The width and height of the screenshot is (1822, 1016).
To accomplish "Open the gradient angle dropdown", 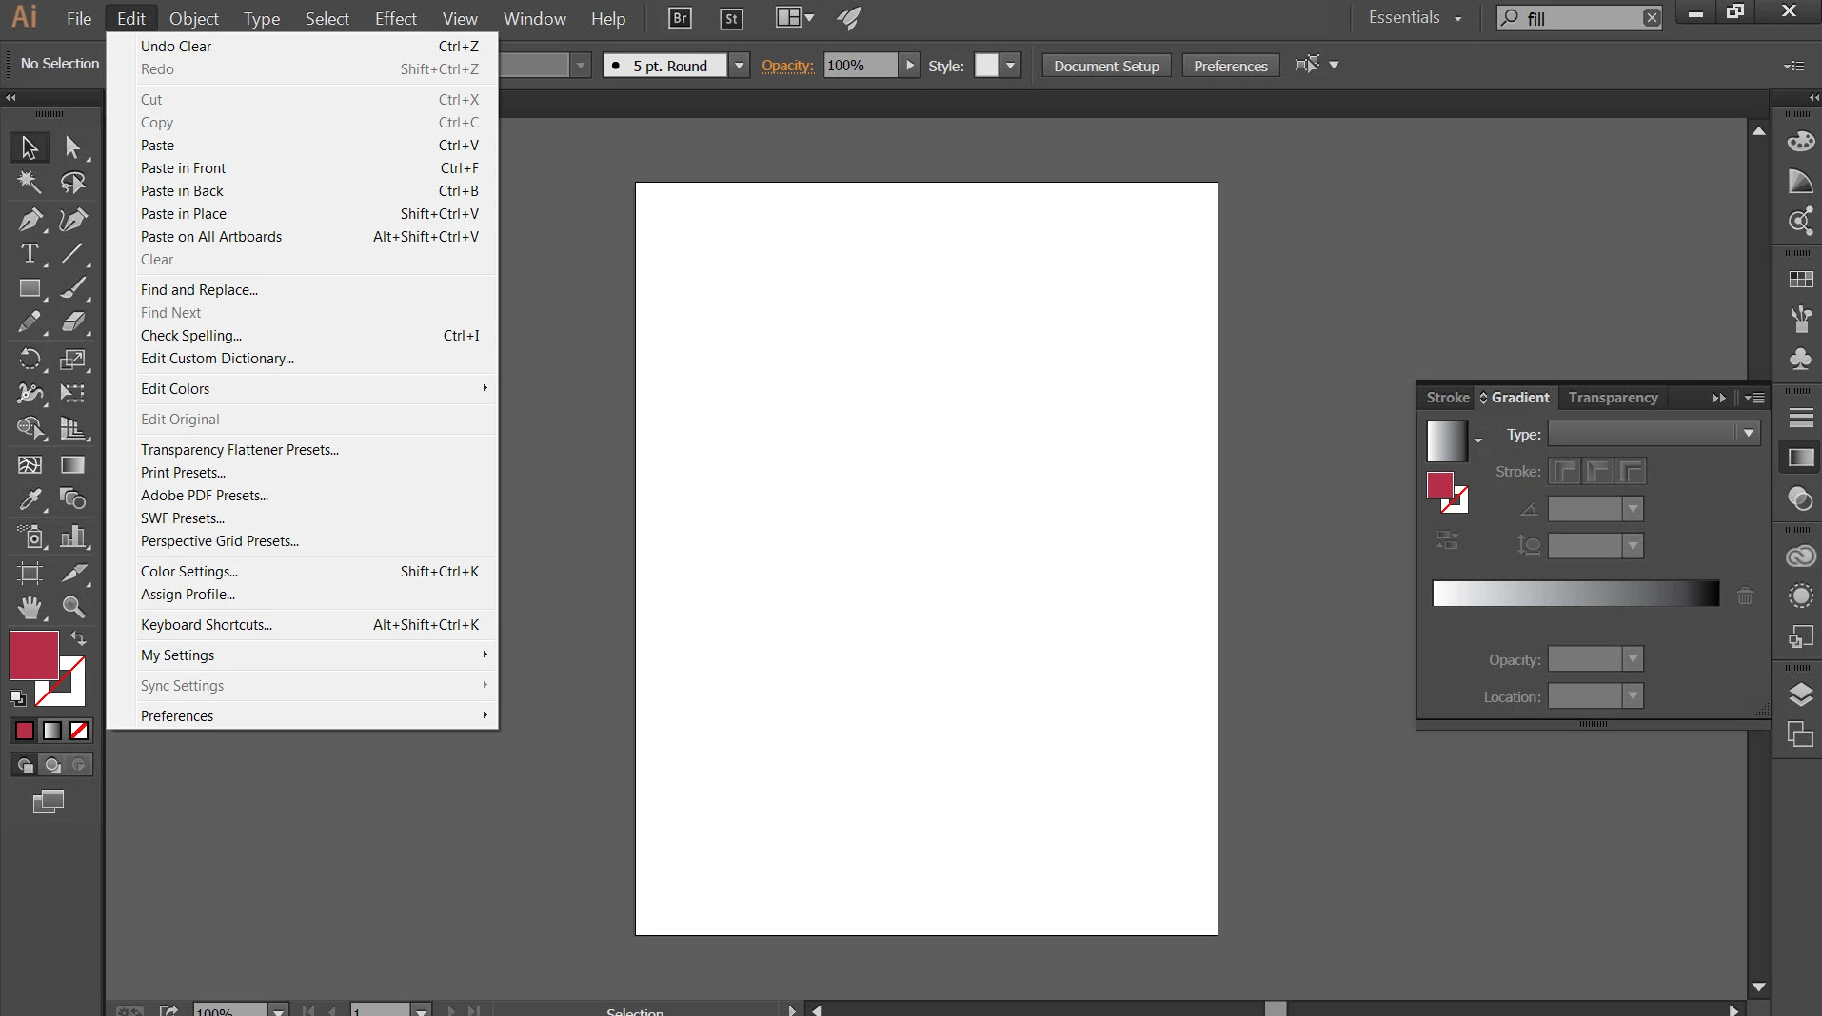I will click(1633, 509).
